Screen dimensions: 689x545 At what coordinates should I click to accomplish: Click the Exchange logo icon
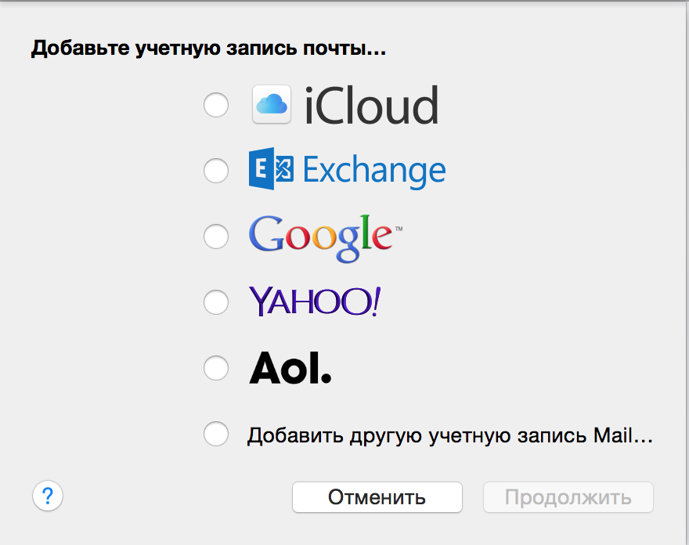(271, 169)
